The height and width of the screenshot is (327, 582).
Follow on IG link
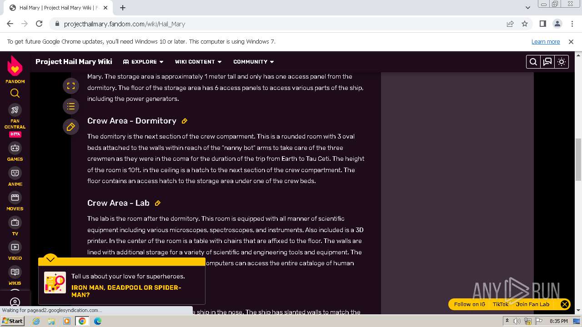[470, 304]
